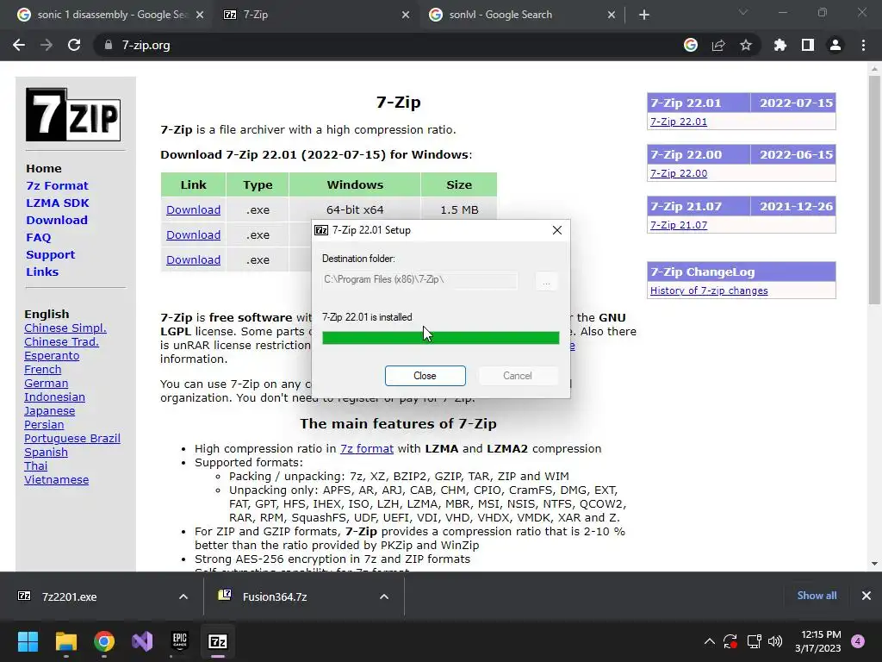
Task: Click the installation progress bar
Action: [x=440, y=338]
